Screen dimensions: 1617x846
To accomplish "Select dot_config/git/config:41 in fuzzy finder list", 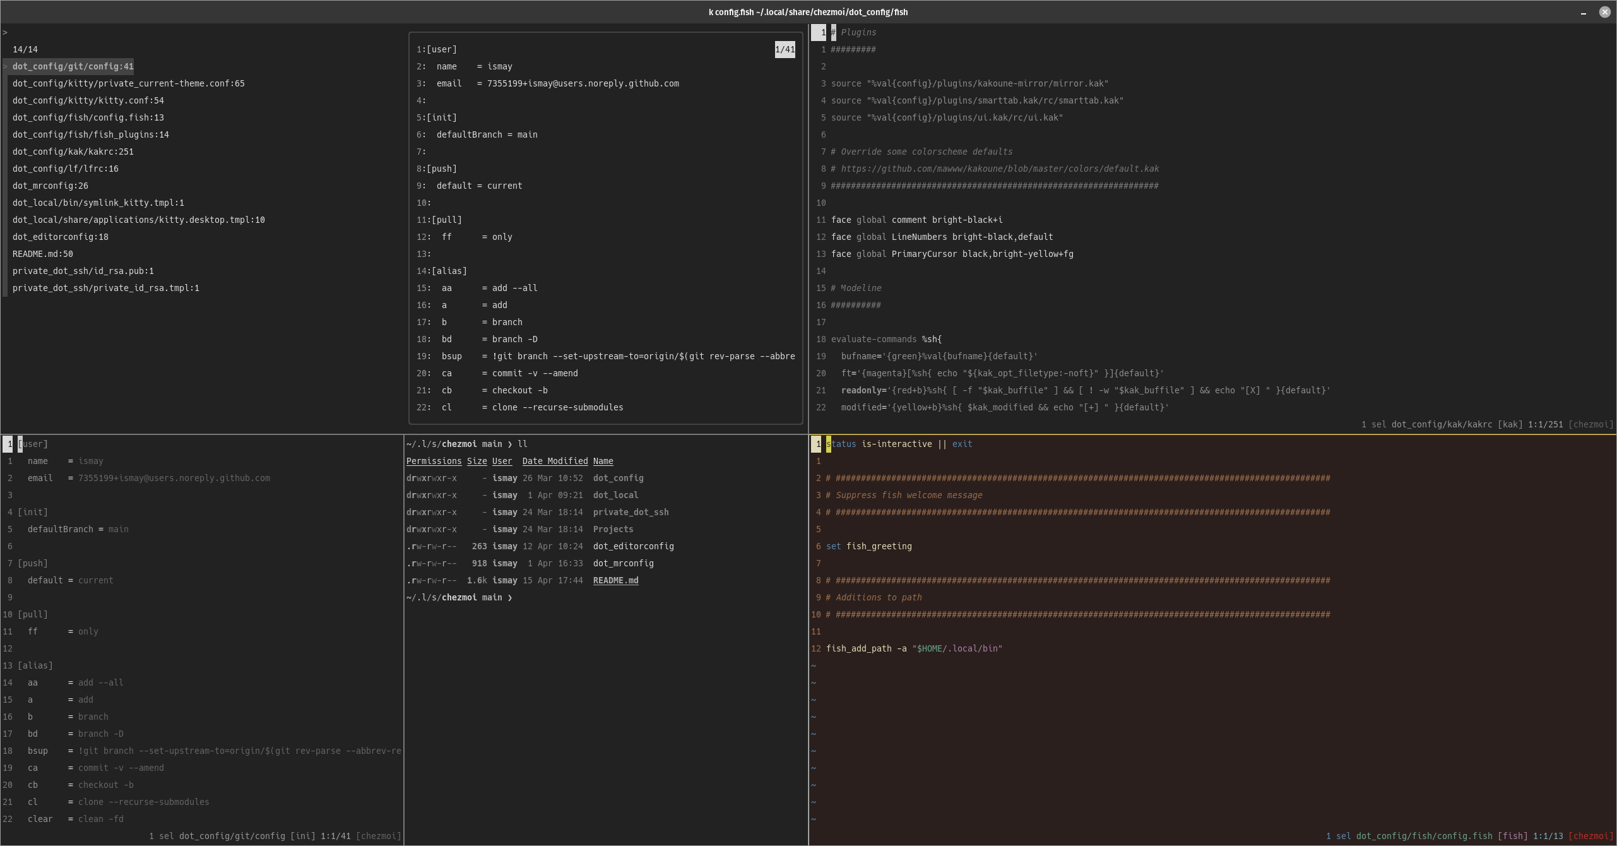I will pyautogui.click(x=73, y=66).
